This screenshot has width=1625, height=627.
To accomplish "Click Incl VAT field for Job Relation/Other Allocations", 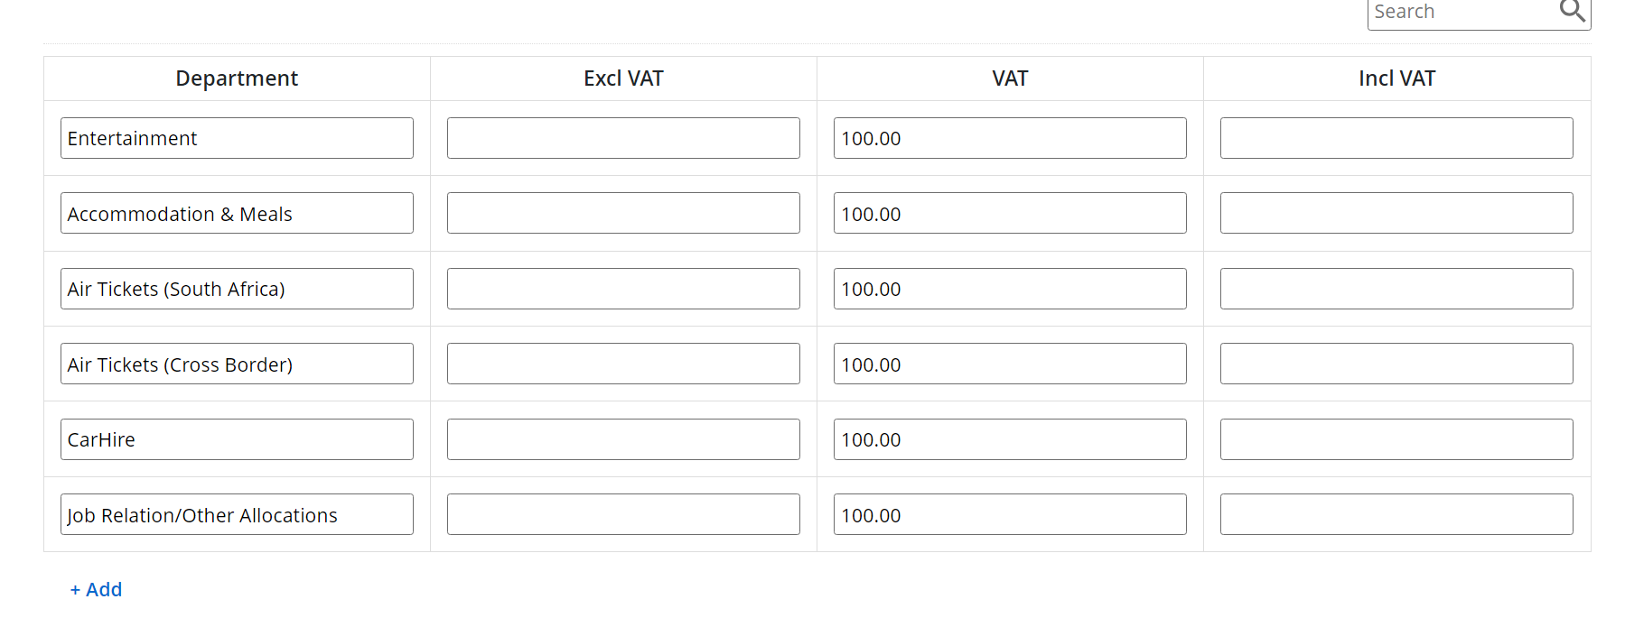I will click(1396, 515).
